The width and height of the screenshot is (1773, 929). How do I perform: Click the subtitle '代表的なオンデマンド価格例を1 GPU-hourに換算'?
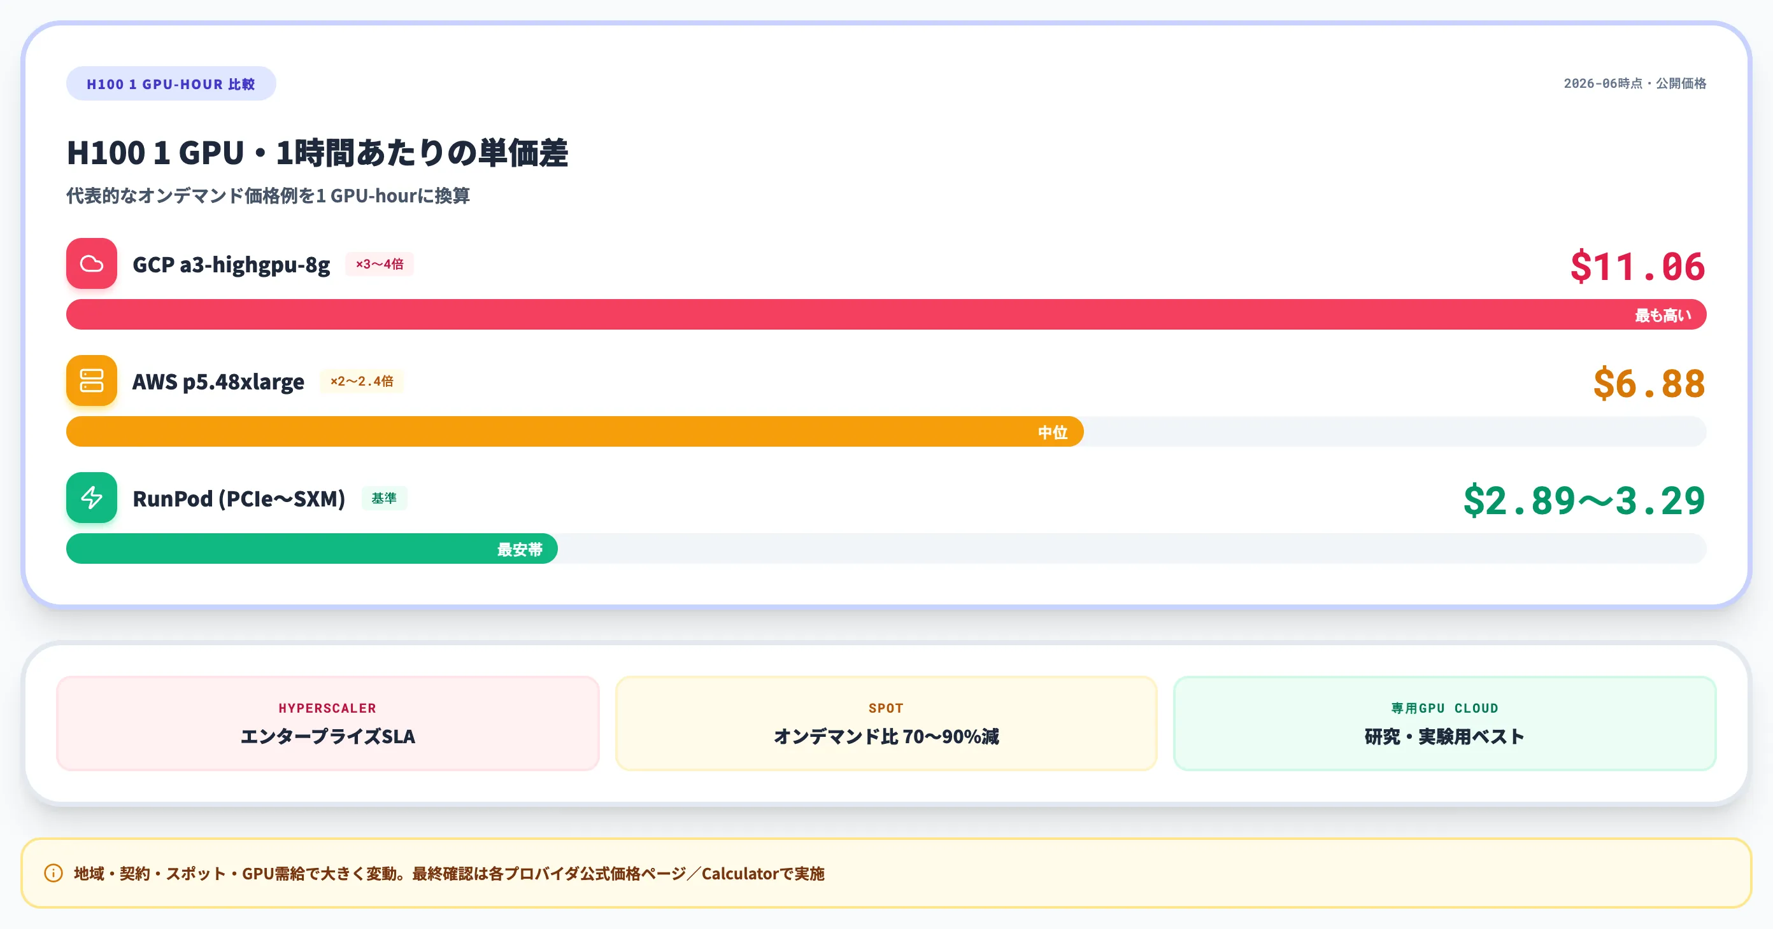(267, 195)
